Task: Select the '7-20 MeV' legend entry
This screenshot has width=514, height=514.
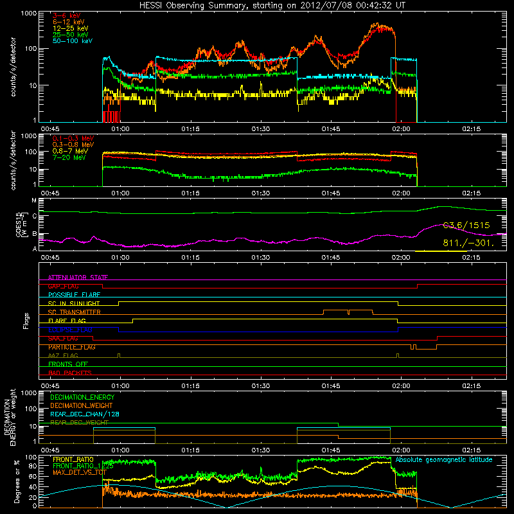Action: point(69,157)
